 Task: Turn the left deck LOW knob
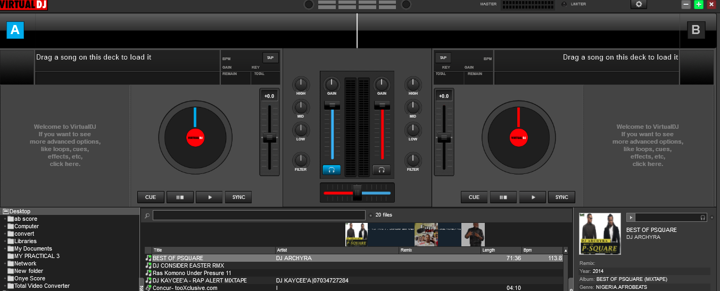pyautogui.click(x=301, y=129)
